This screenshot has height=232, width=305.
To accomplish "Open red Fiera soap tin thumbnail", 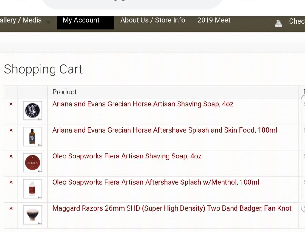I will pos(32,163).
